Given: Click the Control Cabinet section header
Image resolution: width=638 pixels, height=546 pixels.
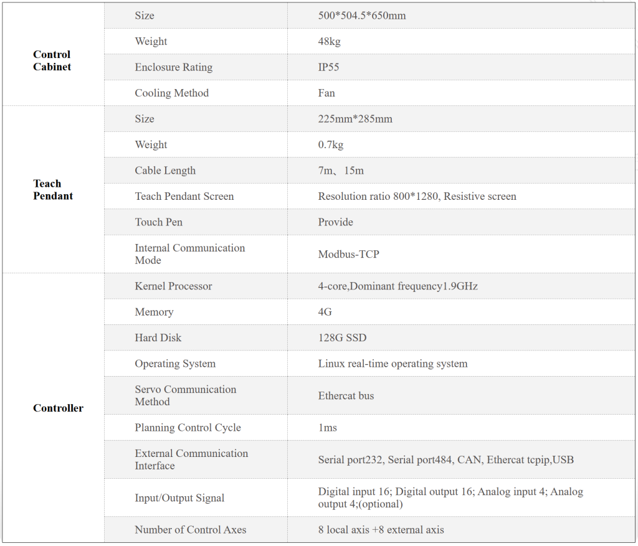Looking at the screenshot, I should tap(52, 61).
